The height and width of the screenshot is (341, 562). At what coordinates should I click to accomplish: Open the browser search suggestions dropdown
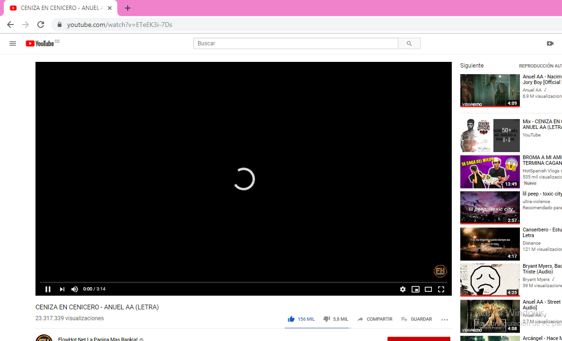tap(296, 43)
